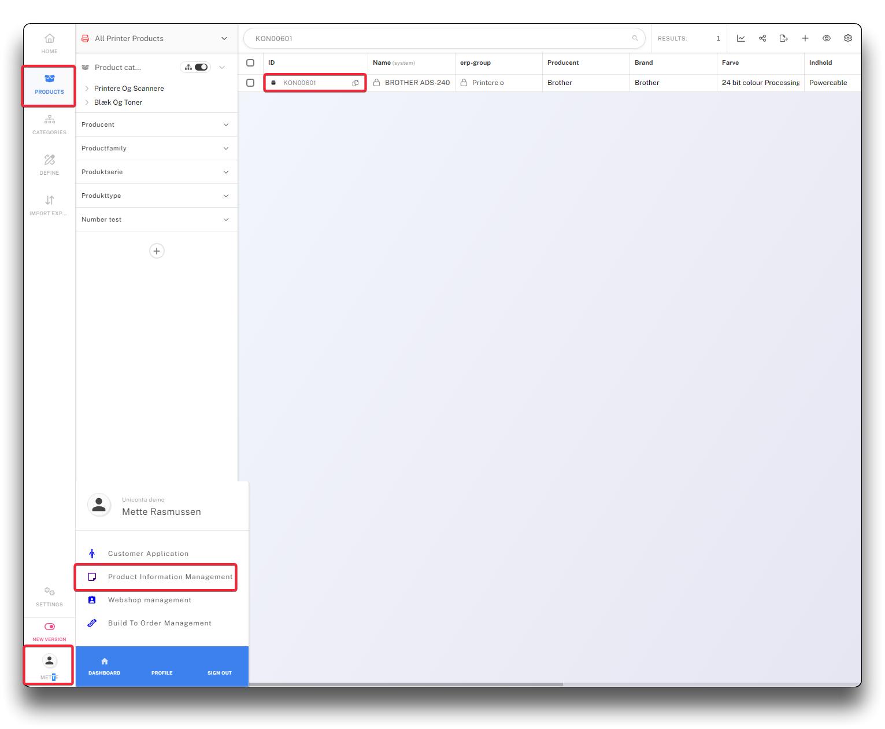Screen dimensions: 885x729
Task: Choose Build To Order Management menu item
Action: pyautogui.click(x=160, y=623)
